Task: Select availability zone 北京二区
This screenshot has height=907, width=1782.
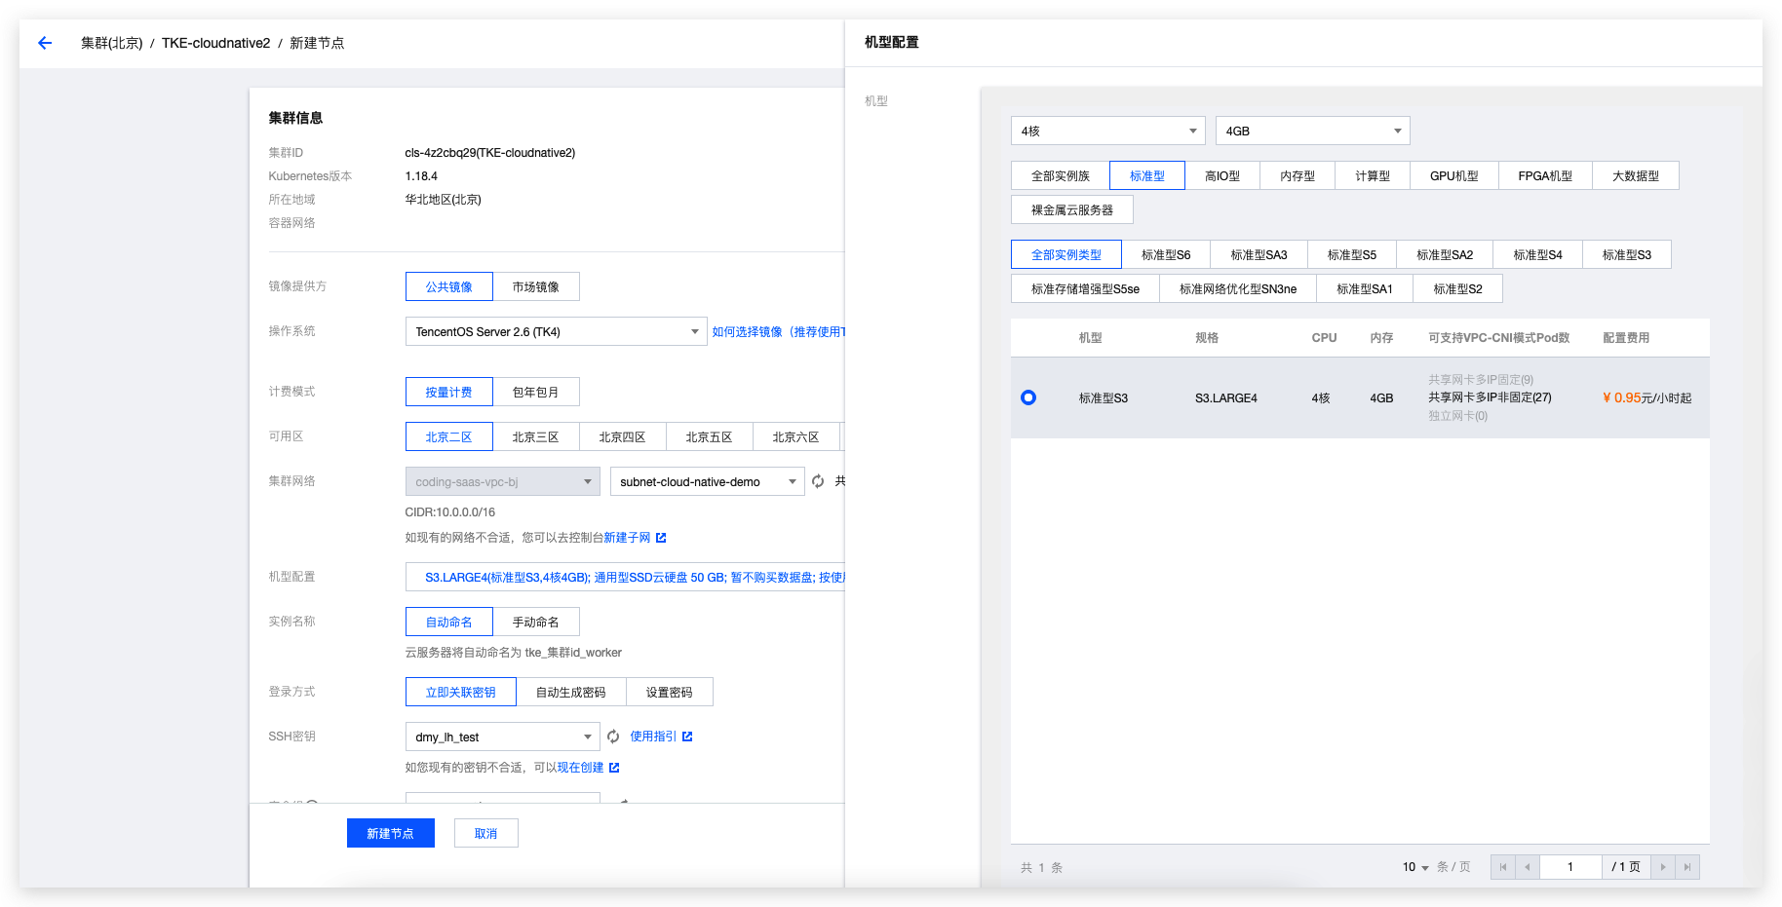Action: point(449,436)
